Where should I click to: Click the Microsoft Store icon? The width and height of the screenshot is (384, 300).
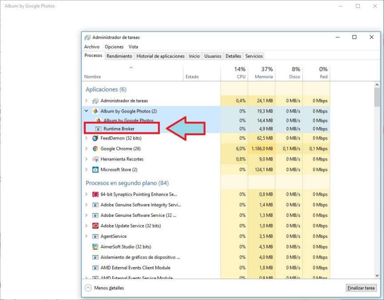[x=95, y=169]
